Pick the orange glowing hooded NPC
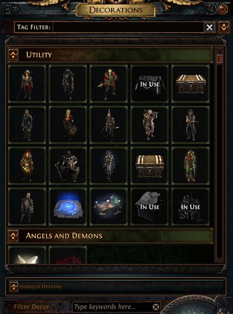This screenshot has height=314, width=233. click(x=27, y=166)
